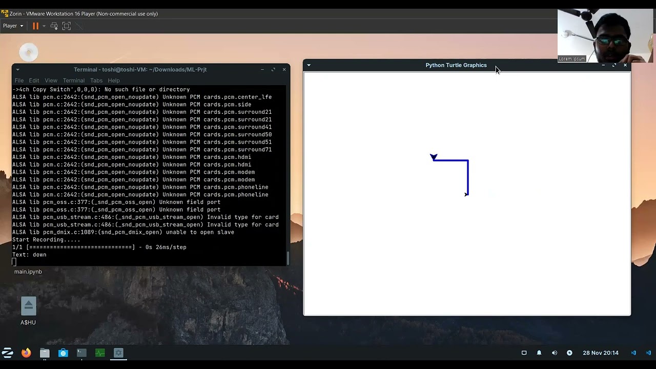Click the first VS Code tray icon
The image size is (656, 369).
coord(633,353)
